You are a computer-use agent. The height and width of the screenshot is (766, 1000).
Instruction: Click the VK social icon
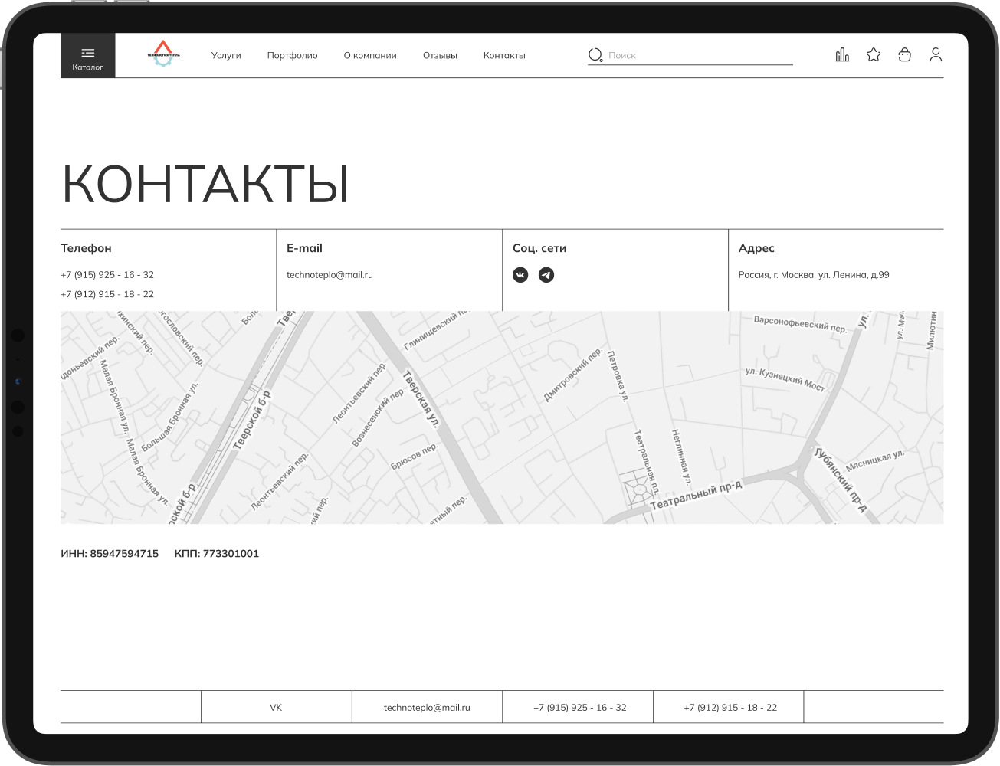[520, 275]
